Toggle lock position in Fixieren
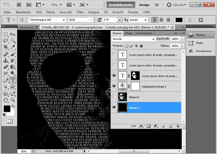The height and width of the screenshot is (154, 217). (136, 46)
